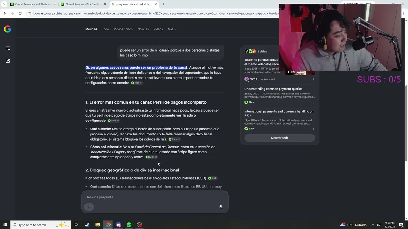Image resolution: width=408 pixels, height=229 pixels.
Task: Open options for 'International payments' source result
Action: click(313, 129)
